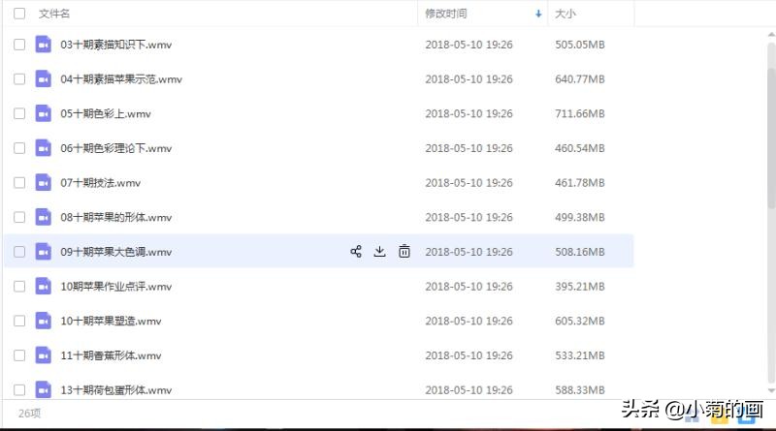Open file 06十期色彩理论下.wmv
The height and width of the screenshot is (431, 776).
click(x=115, y=148)
